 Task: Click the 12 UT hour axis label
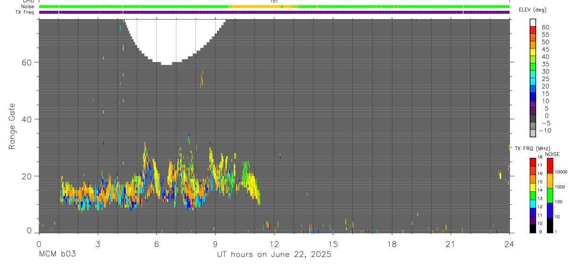(x=274, y=244)
